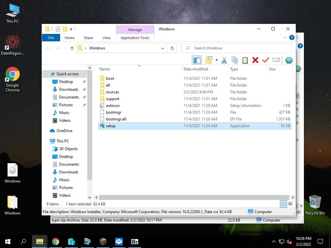Toggle the preview pane toolbar button
The image size is (331, 248).
tap(197, 60)
